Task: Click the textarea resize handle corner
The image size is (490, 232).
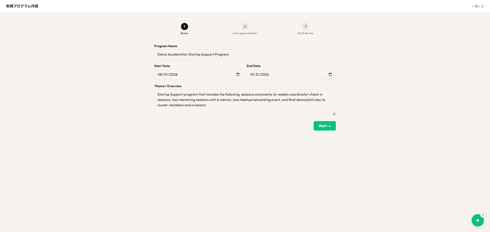Action: pos(334,114)
